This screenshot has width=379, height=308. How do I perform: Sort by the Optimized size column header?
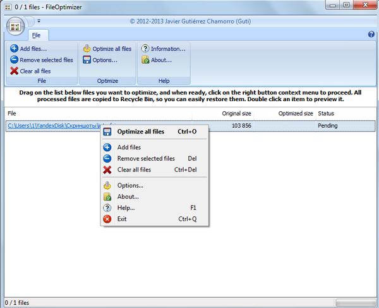point(285,113)
